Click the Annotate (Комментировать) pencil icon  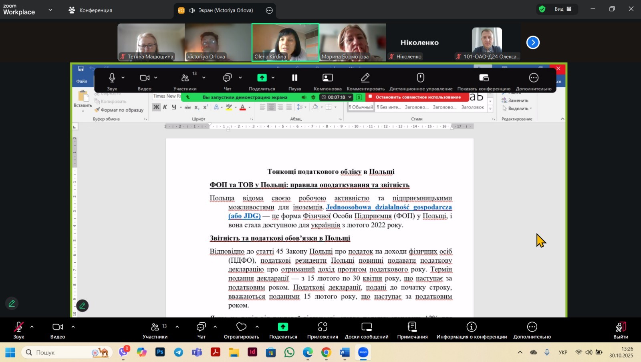point(365,78)
